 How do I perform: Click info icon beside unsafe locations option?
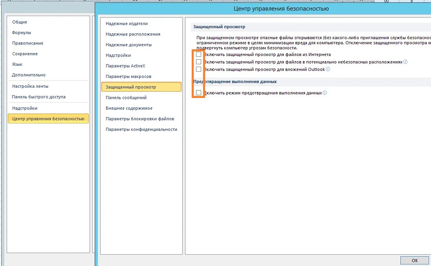pos(405,62)
